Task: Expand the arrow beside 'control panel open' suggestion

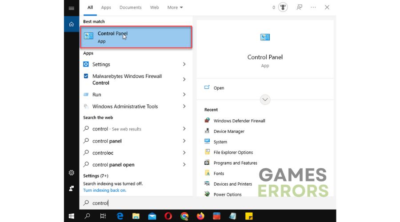Action: pos(184,164)
